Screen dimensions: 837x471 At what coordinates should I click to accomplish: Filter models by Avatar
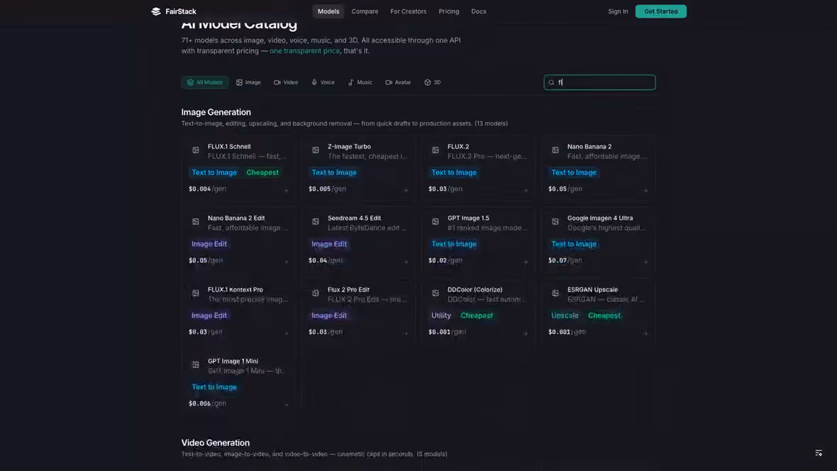click(398, 82)
